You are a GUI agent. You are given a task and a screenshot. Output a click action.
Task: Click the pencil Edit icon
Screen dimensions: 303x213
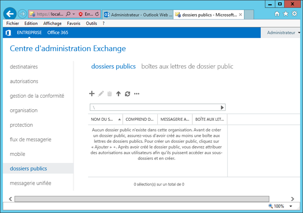click(101, 94)
